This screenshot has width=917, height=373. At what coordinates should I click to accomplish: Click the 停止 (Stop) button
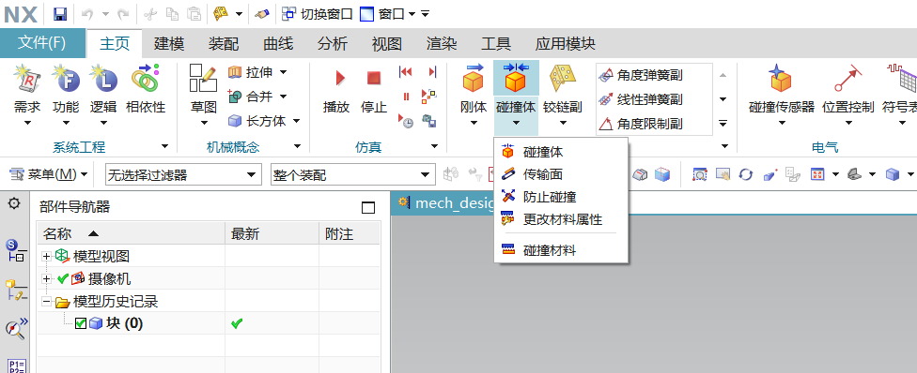[x=374, y=91]
